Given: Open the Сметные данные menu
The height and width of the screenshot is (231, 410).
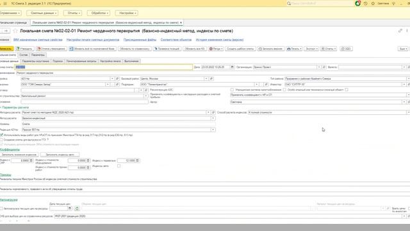Looking at the screenshot, I should (x=43, y=13).
